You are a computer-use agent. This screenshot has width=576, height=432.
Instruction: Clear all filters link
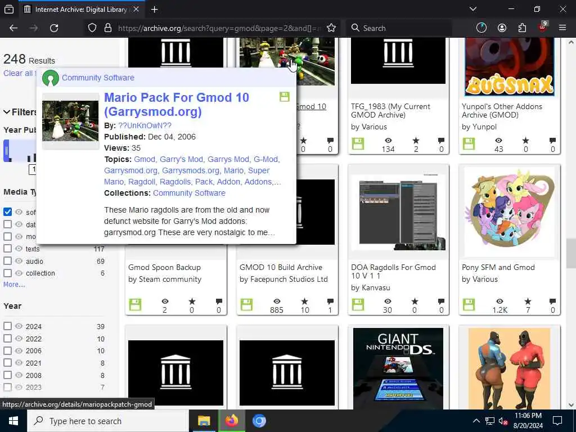click(19, 73)
